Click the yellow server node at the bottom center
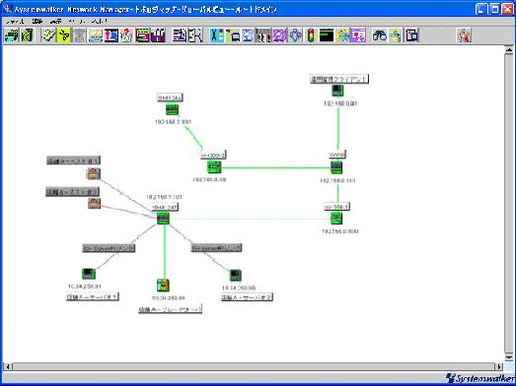Screen dimensions: 516x386 coord(163,286)
